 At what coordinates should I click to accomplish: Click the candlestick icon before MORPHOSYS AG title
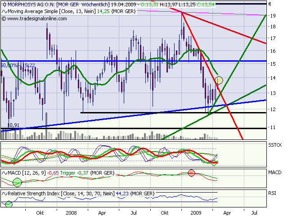tap(4, 4)
